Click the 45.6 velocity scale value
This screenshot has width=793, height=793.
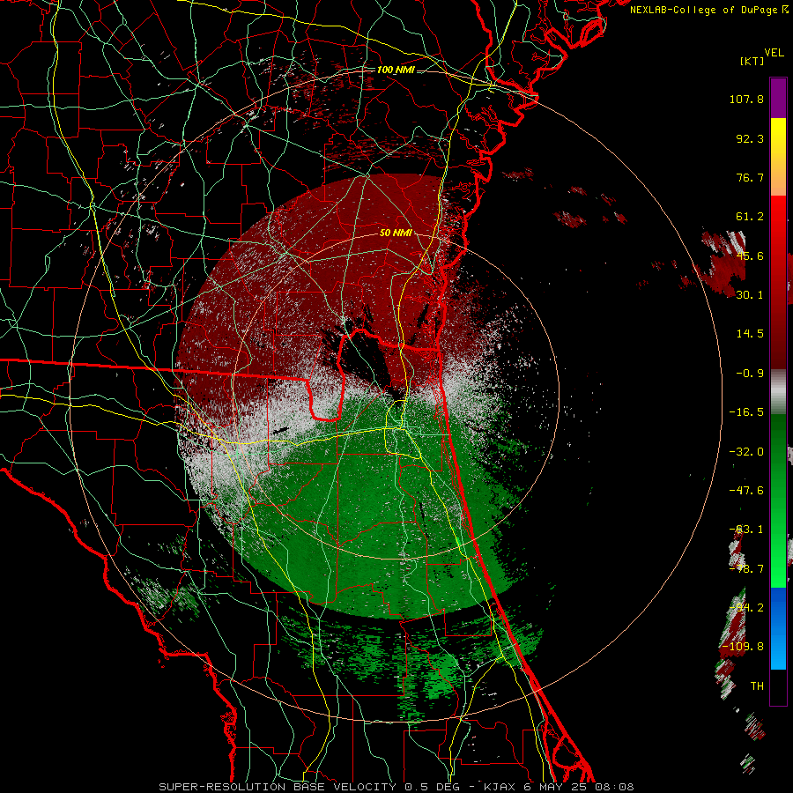750,256
